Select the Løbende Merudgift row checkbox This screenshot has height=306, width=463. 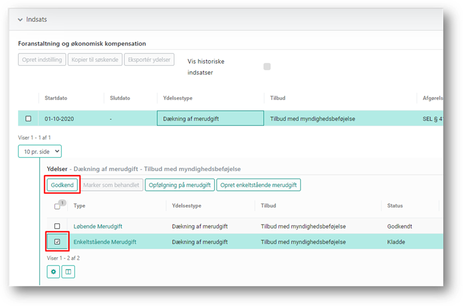(x=57, y=226)
